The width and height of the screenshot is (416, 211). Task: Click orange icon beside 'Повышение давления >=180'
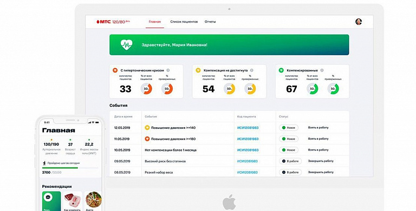(147, 139)
